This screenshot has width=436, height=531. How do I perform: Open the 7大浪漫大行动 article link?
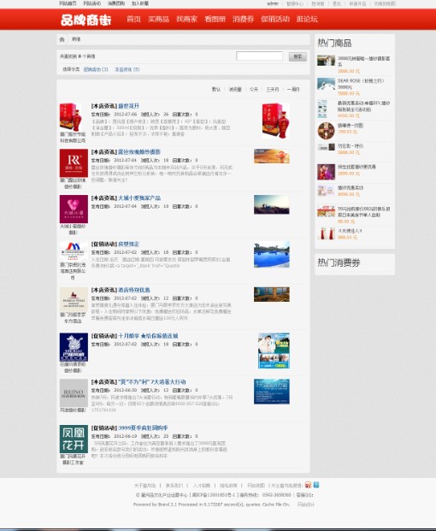152,382
